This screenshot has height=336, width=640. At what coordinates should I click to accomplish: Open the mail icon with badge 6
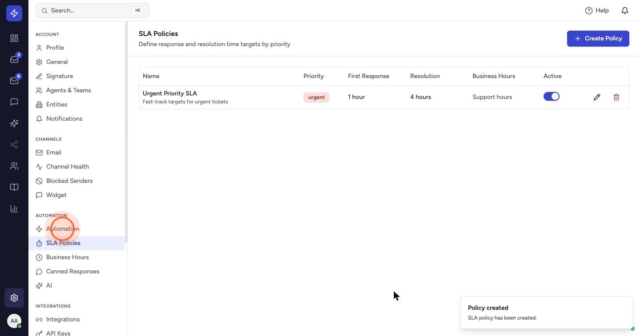click(14, 81)
